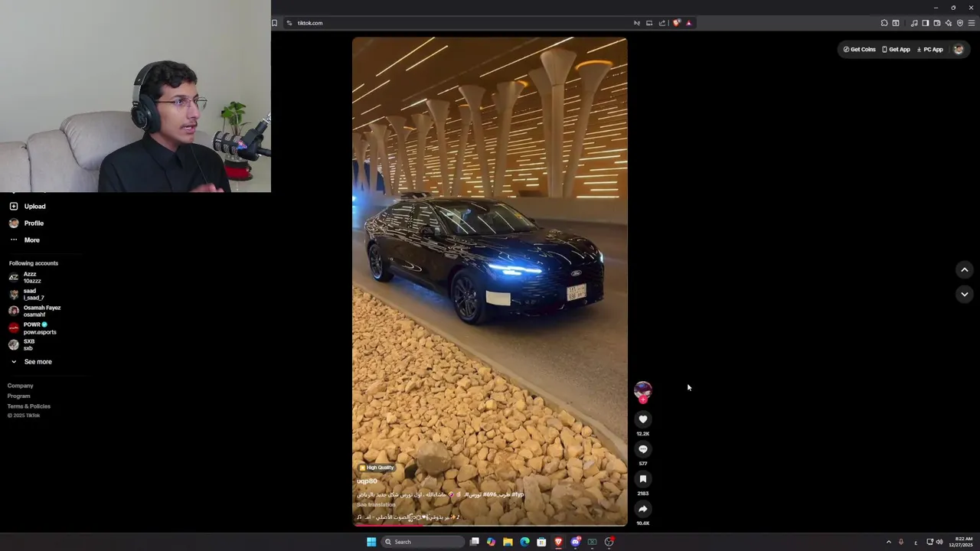Image resolution: width=980 pixels, height=551 pixels.
Task: Click the microphone icon in system tray
Action: [901, 542]
